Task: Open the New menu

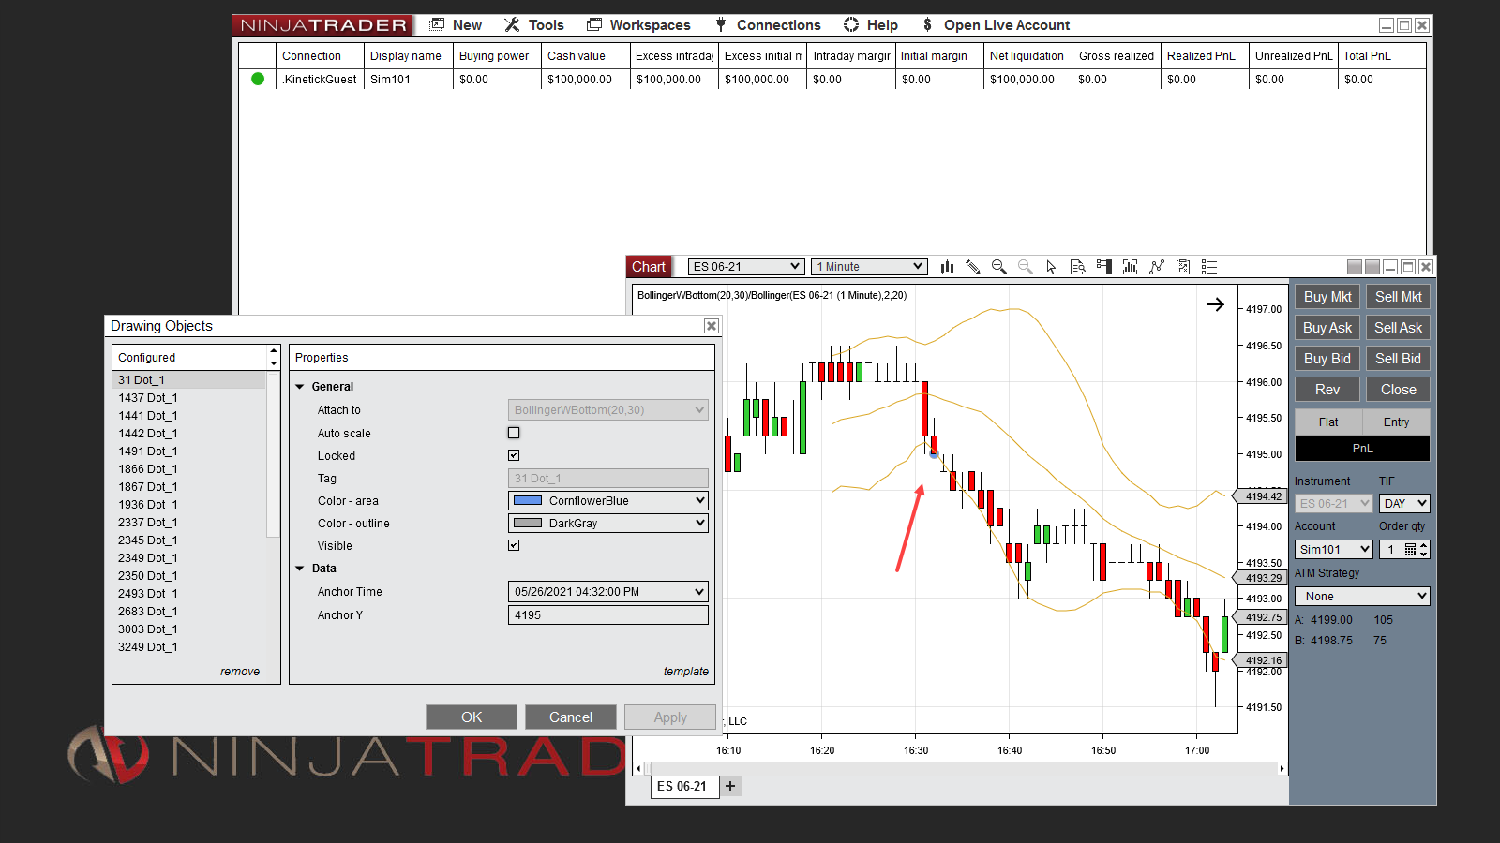Action: (x=467, y=25)
